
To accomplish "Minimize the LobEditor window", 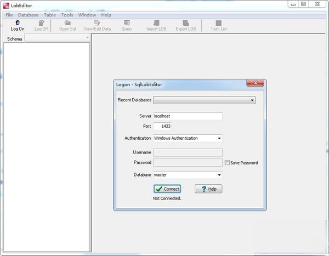I will pyautogui.click(x=293, y=4).
